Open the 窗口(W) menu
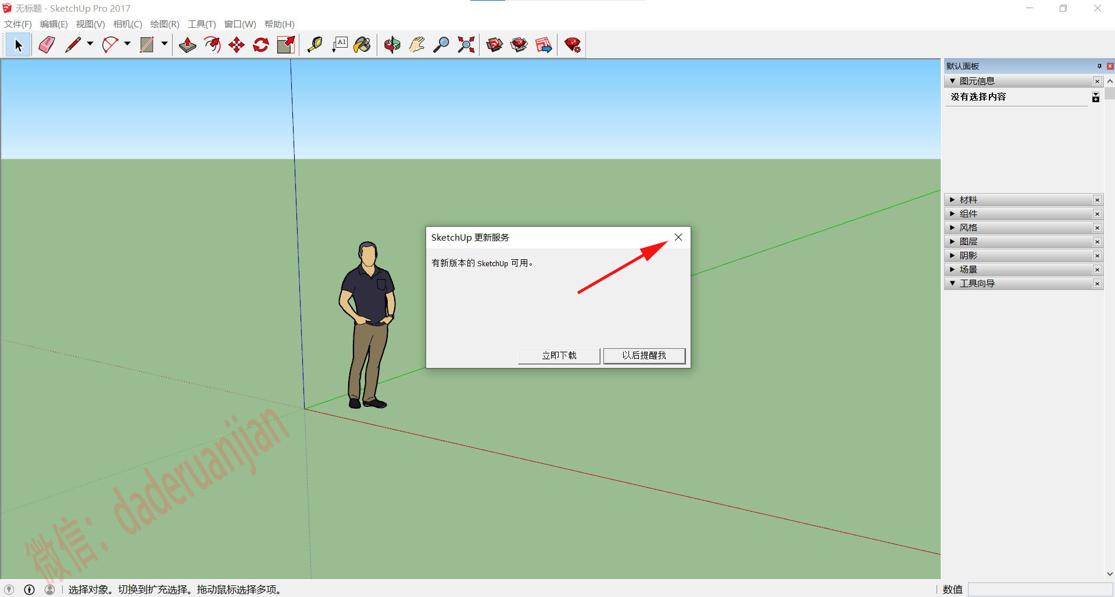The height and width of the screenshot is (597, 1115). 240,24
